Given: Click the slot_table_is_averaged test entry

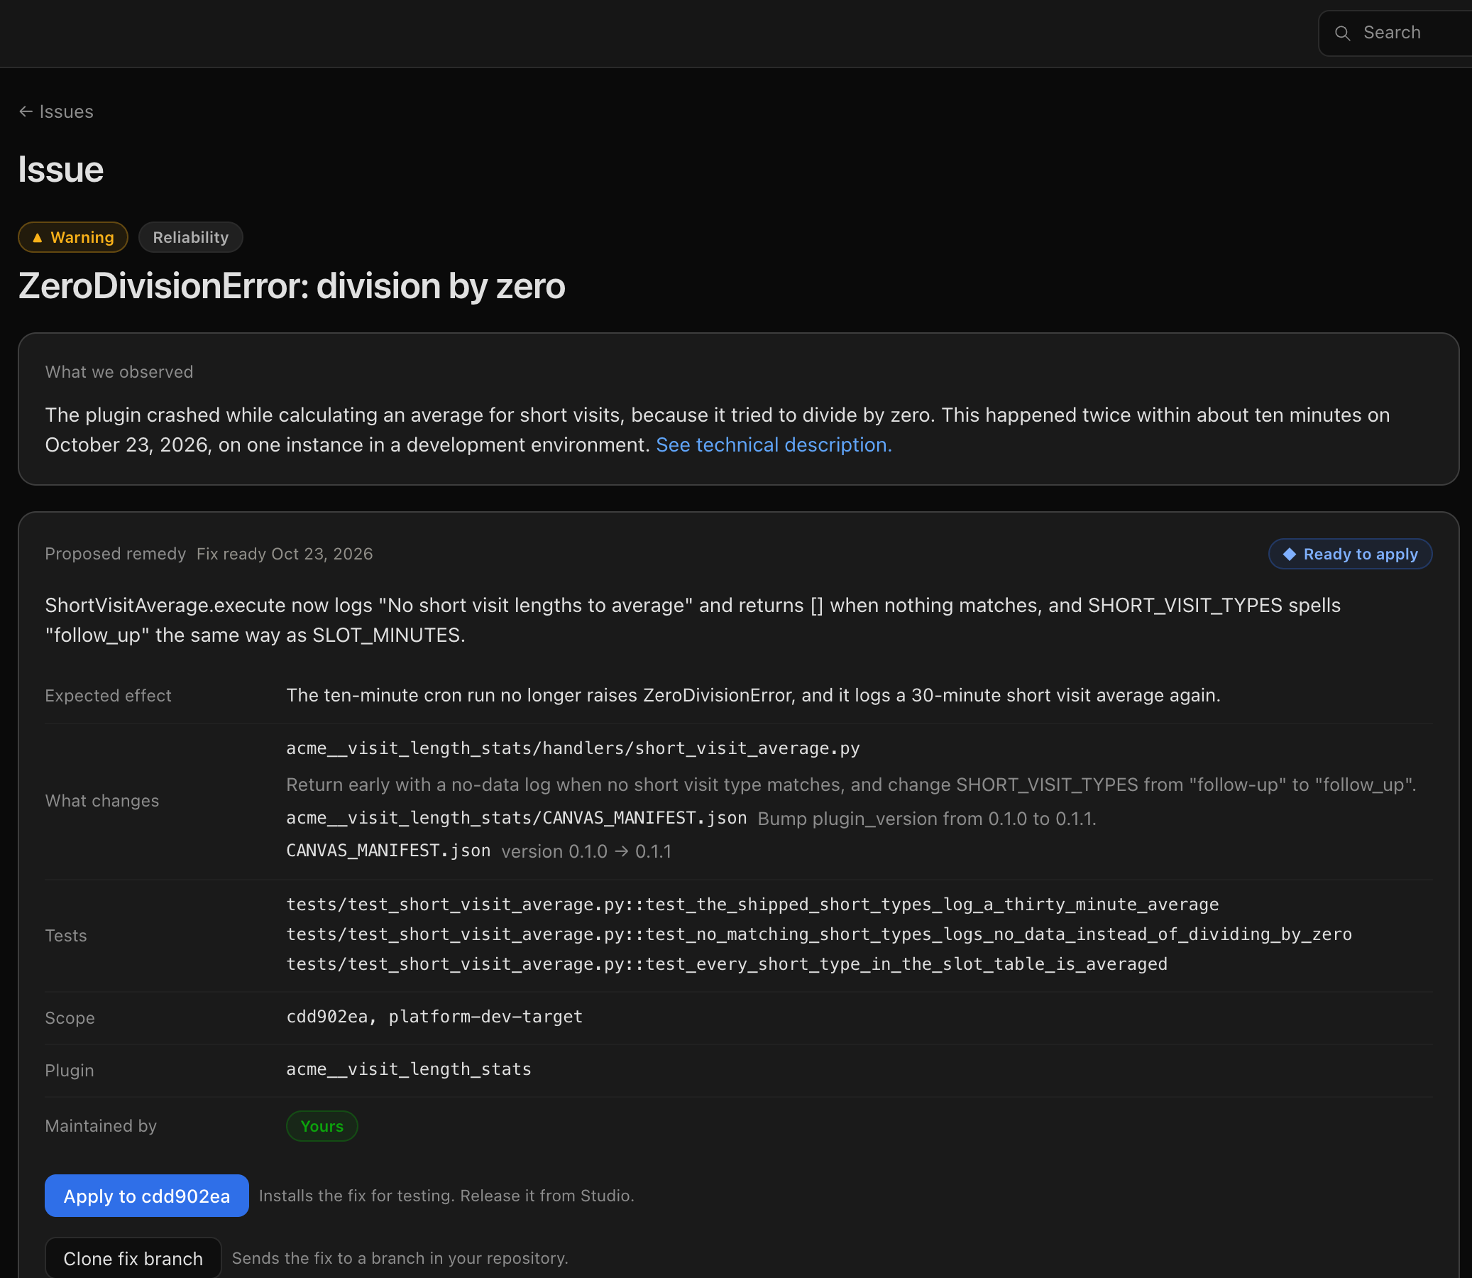Looking at the screenshot, I should tap(727, 964).
